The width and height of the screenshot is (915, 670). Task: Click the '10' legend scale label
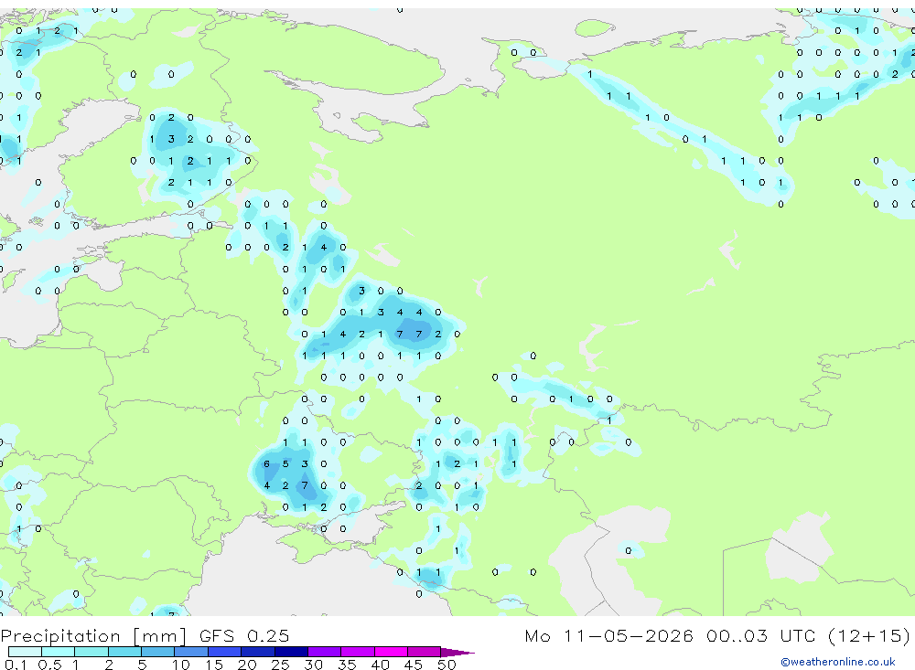tap(181, 665)
